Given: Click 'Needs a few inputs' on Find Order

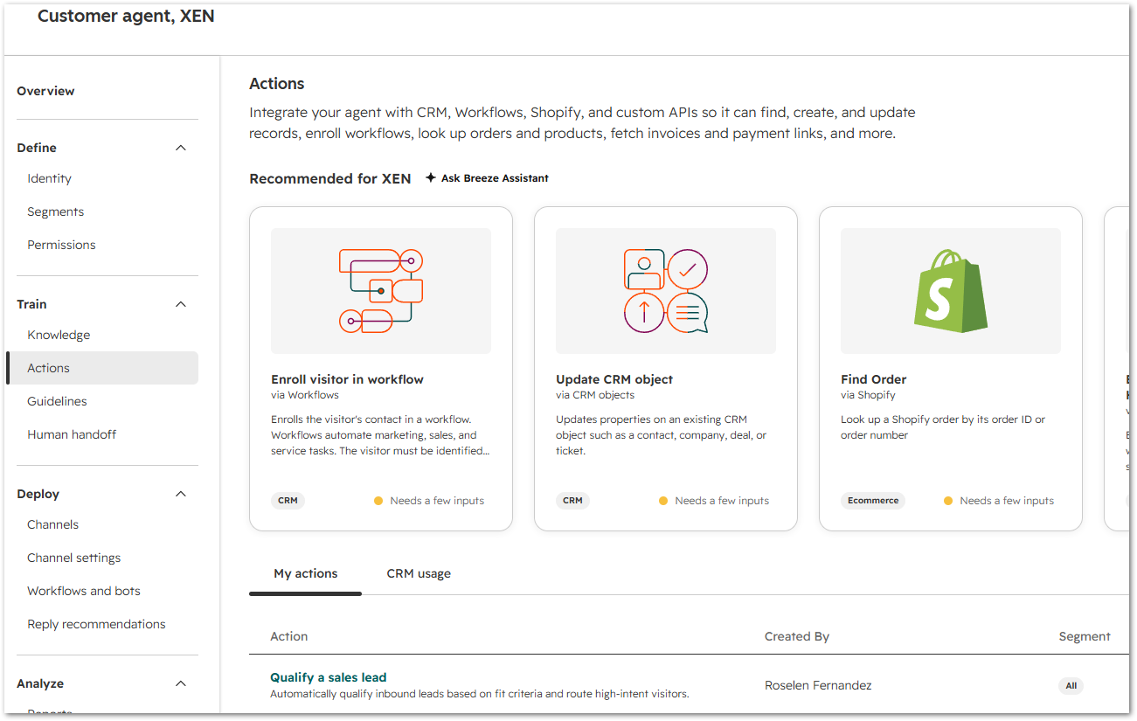Looking at the screenshot, I should click(1007, 501).
